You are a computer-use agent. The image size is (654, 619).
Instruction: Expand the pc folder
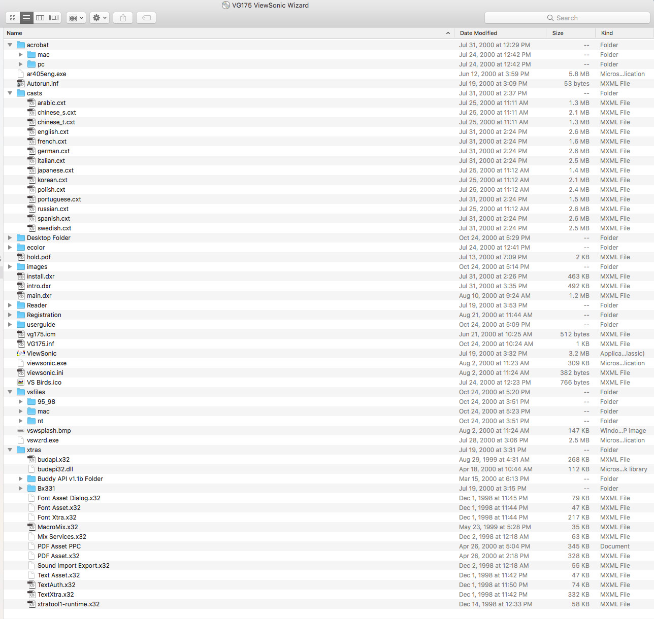tap(20, 64)
